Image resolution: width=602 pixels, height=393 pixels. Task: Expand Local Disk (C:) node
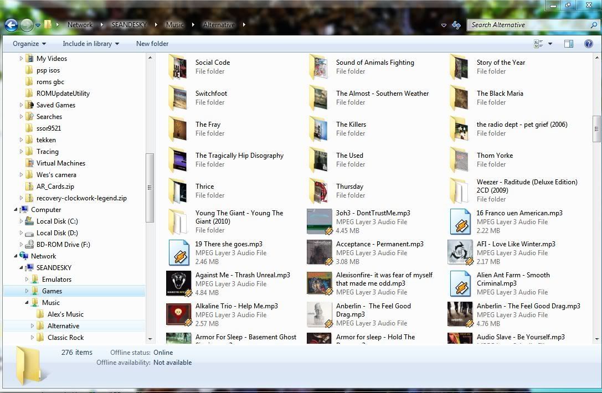pyautogui.click(x=21, y=221)
